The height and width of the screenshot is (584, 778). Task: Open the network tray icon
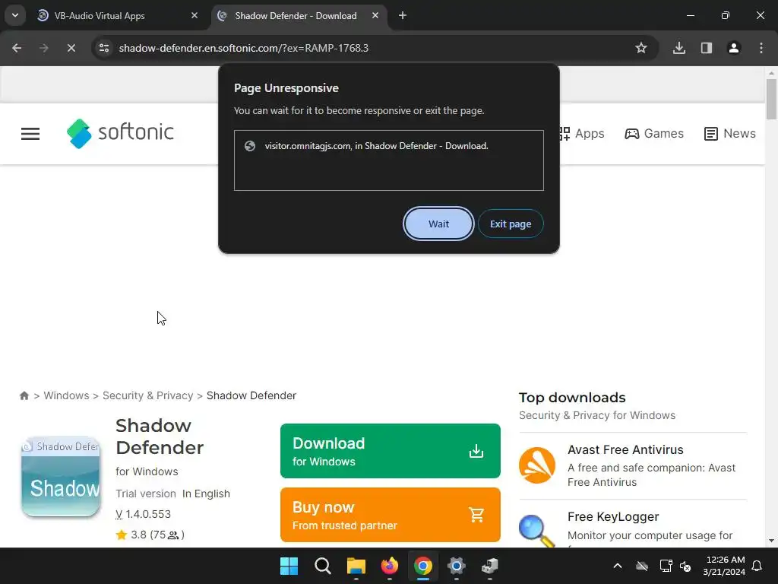pyautogui.click(x=666, y=566)
